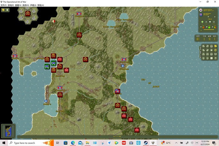The height and width of the screenshot is (146, 219).
Task: Click the Wonsan objective flag marked 30
Action: tap(117, 91)
